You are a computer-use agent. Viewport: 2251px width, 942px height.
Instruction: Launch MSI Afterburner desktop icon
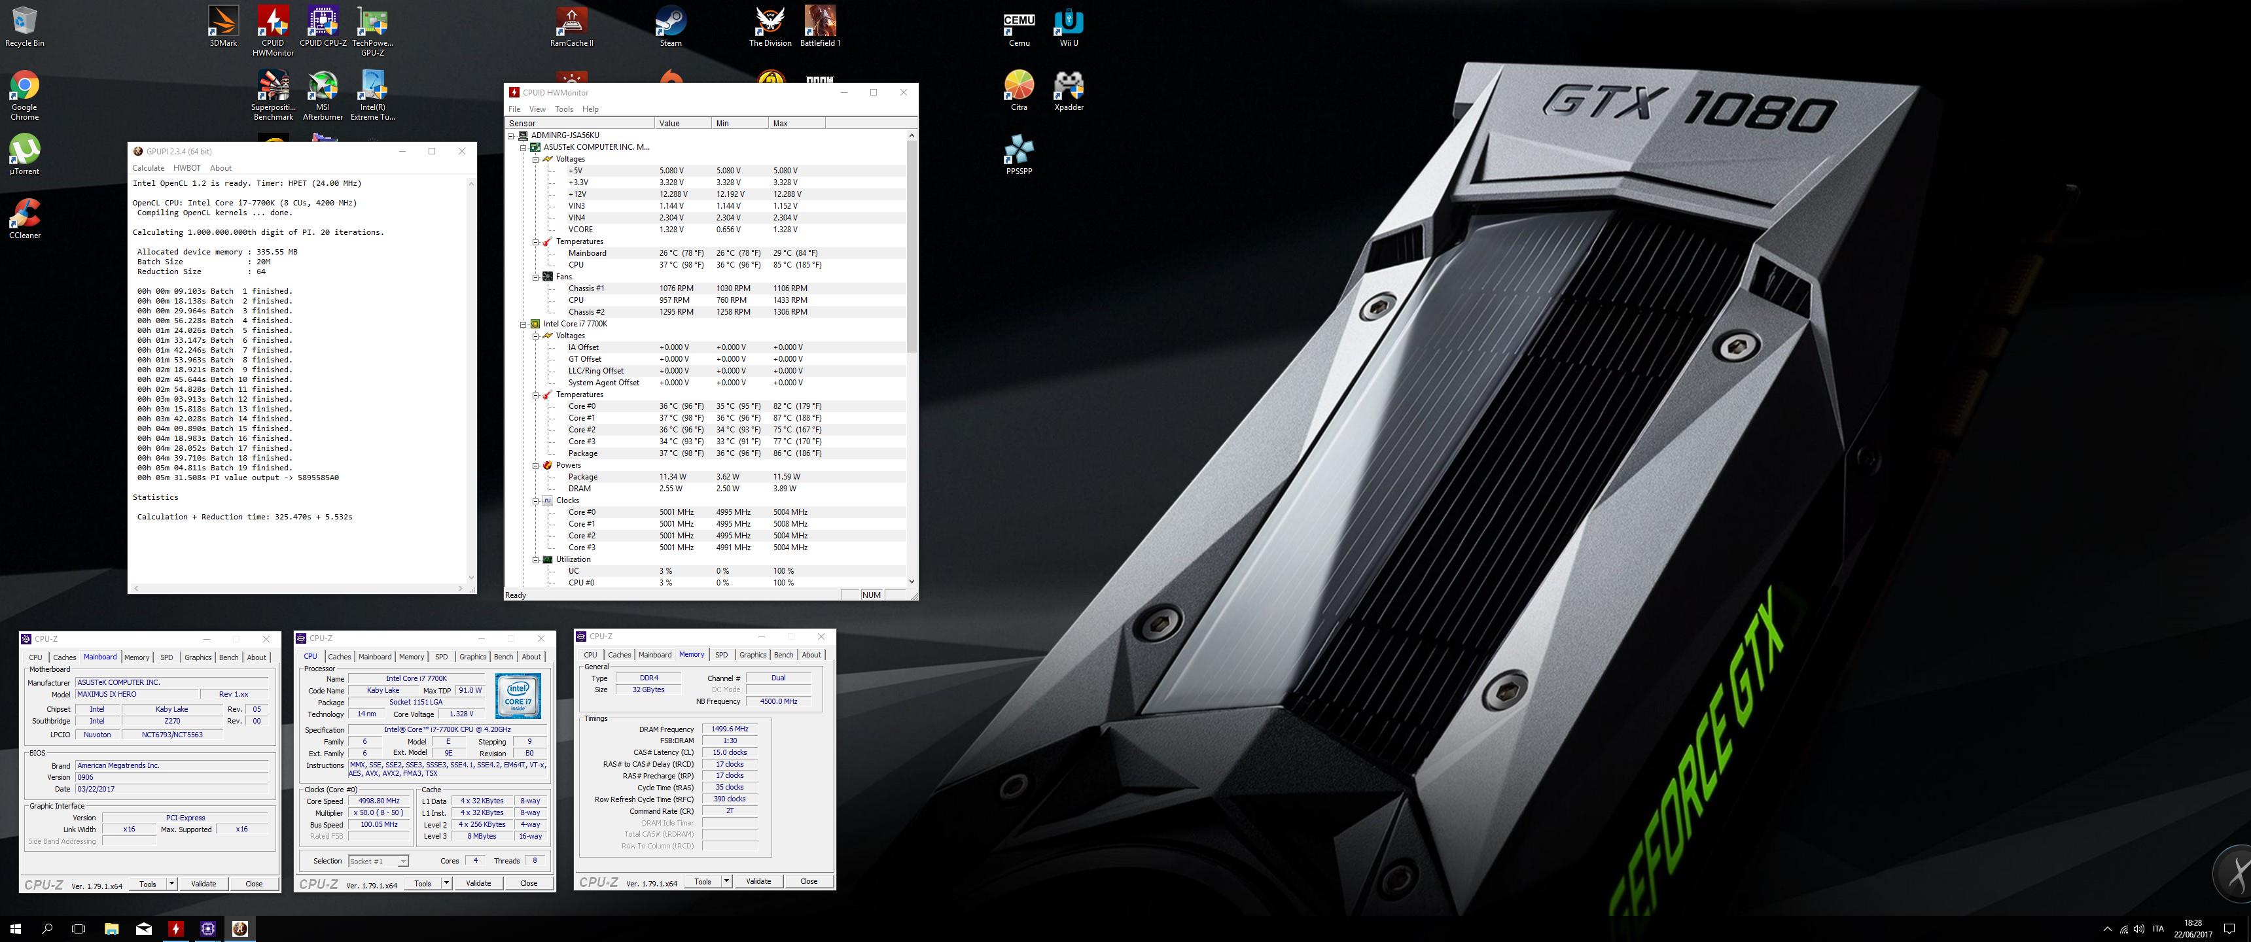[323, 96]
